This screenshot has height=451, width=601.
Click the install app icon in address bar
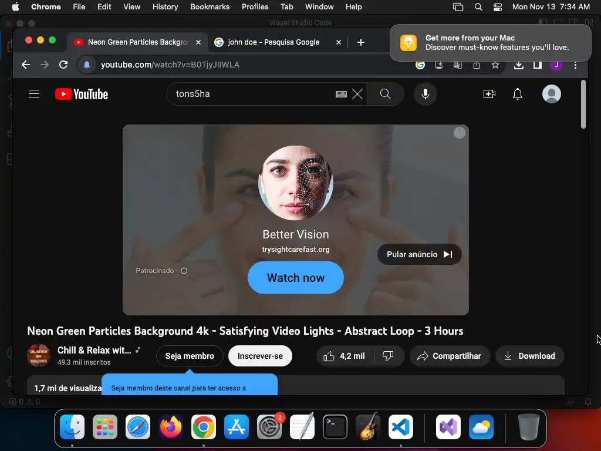[x=439, y=65]
